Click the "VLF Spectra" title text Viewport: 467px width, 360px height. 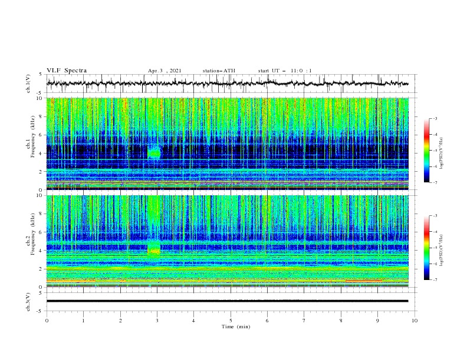67,71
